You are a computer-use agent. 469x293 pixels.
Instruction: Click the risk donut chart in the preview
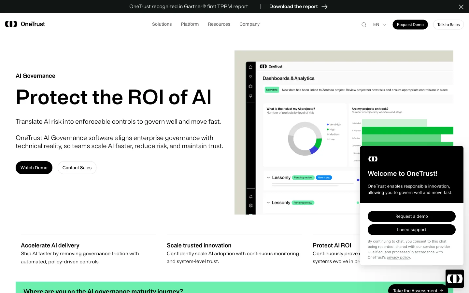305,139
